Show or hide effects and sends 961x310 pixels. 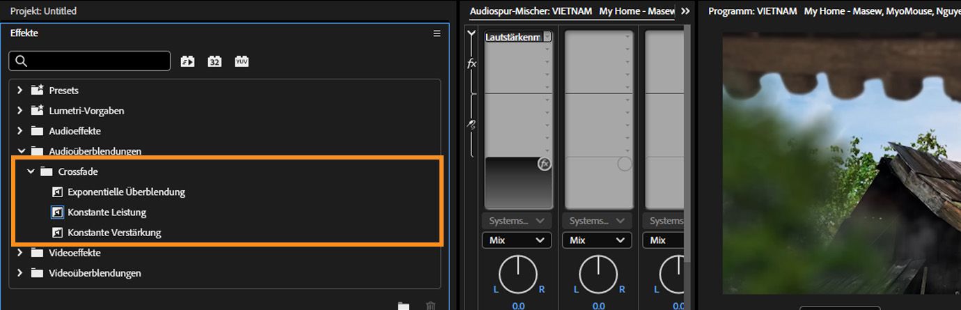[471, 33]
